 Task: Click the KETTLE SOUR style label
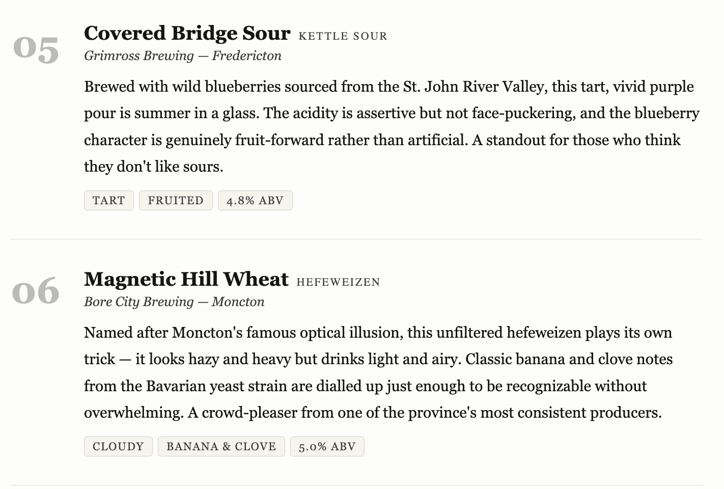point(343,36)
